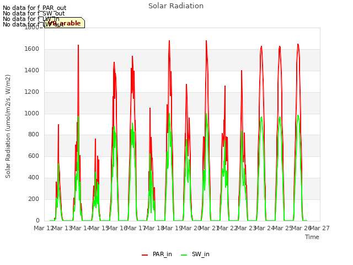Screen dimensions: 353x265
Task: Click the 1400 y-axis tick label
Action: click(32, 71)
